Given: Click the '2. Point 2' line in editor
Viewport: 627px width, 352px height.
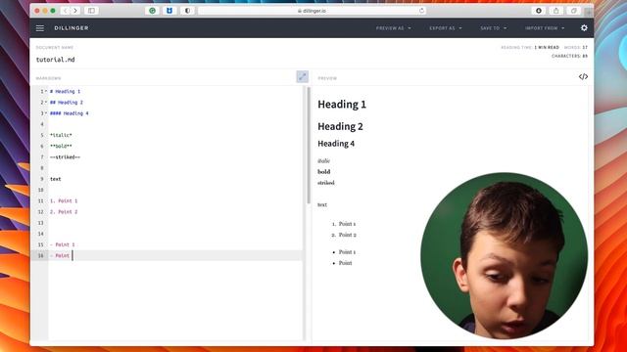Looking at the screenshot, I should pyautogui.click(x=64, y=212).
